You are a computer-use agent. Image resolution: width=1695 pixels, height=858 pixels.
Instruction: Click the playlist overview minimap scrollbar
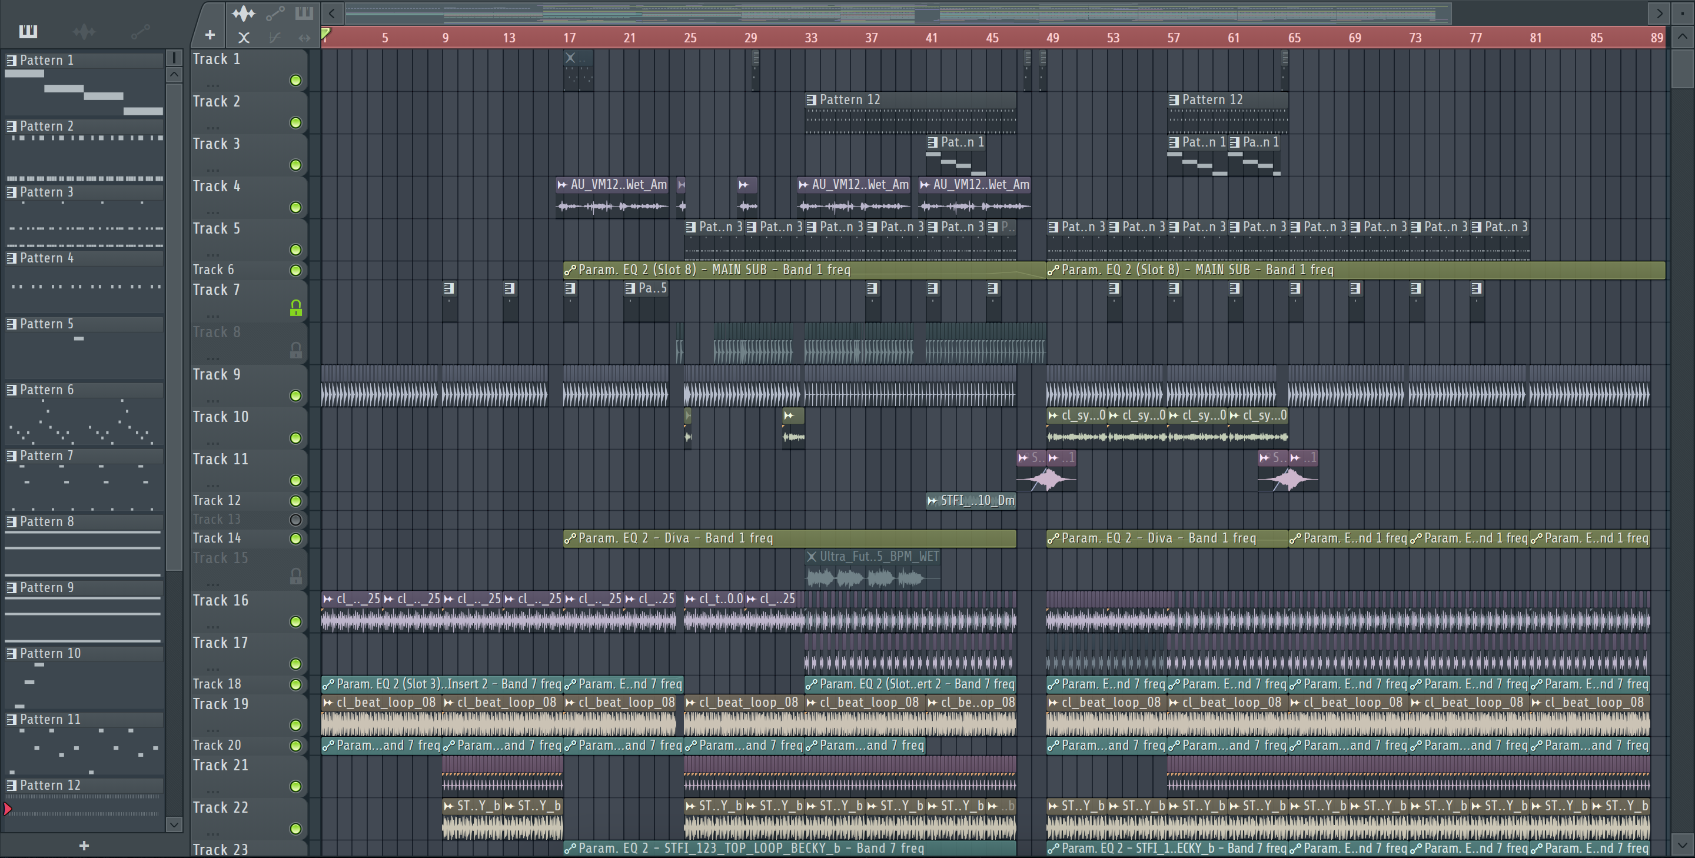(x=898, y=12)
